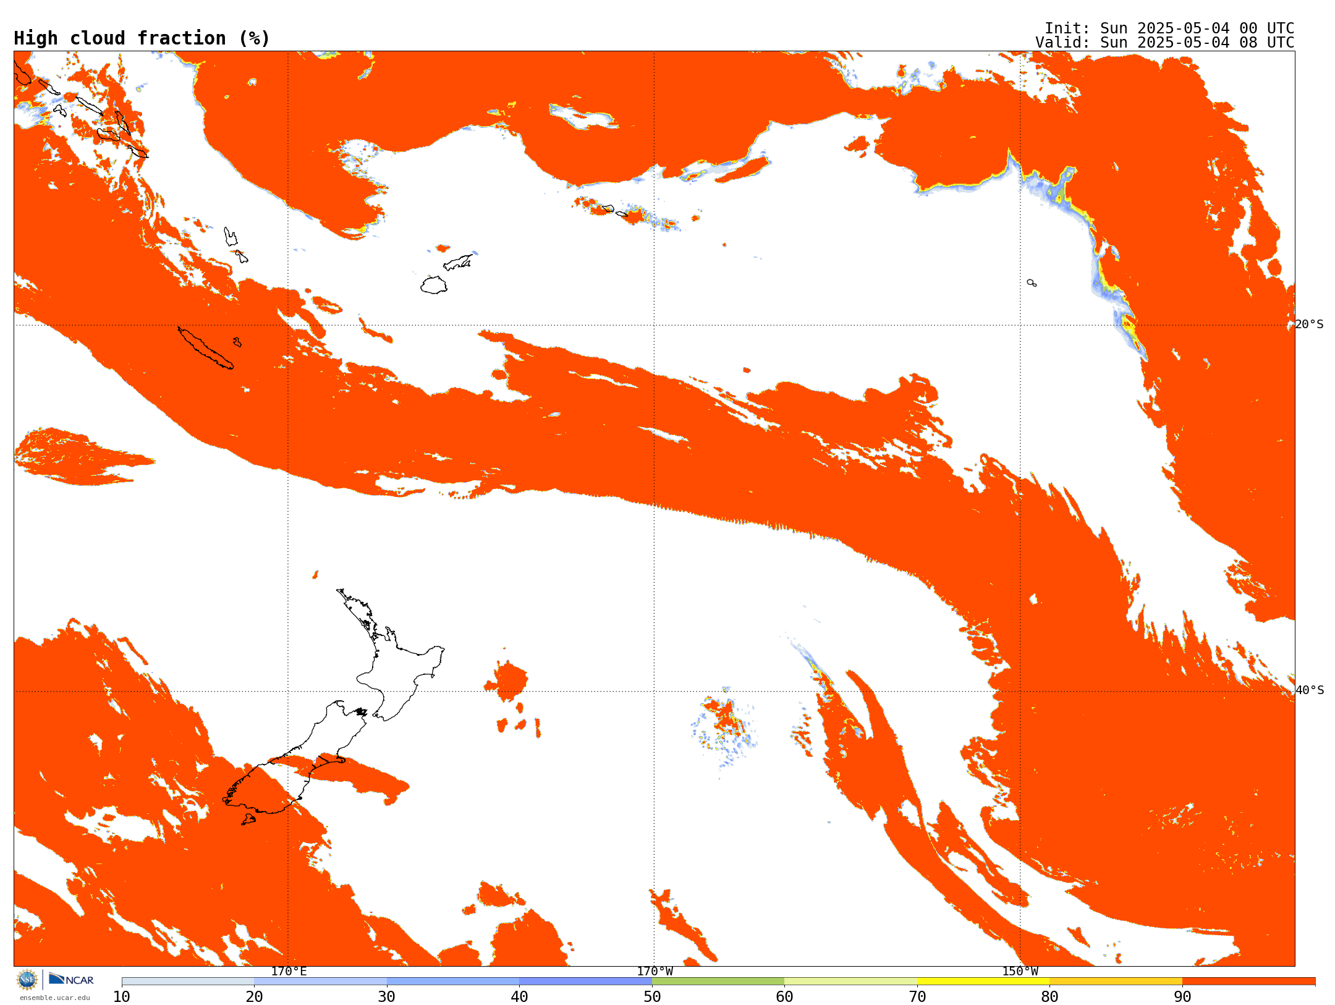Click the 40°S latitude label
The width and height of the screenshot is (1335, 1005).
coord(1310,690)
